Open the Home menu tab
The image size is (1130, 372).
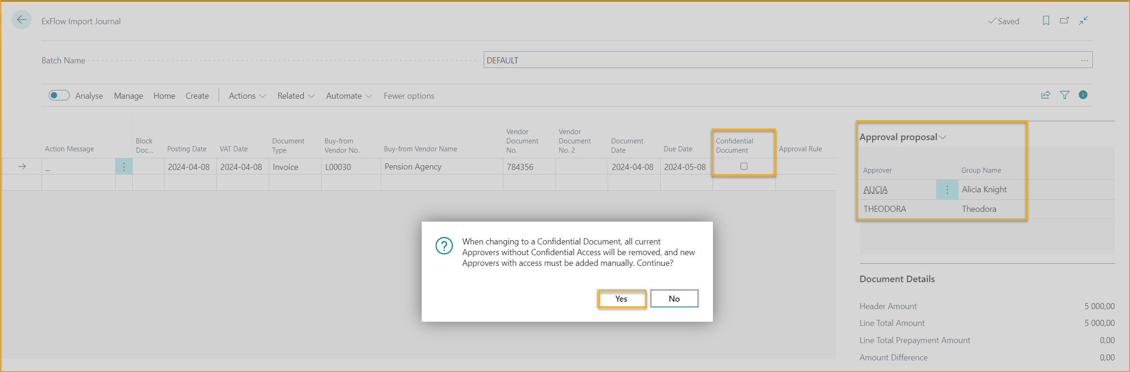pos(164,96)
